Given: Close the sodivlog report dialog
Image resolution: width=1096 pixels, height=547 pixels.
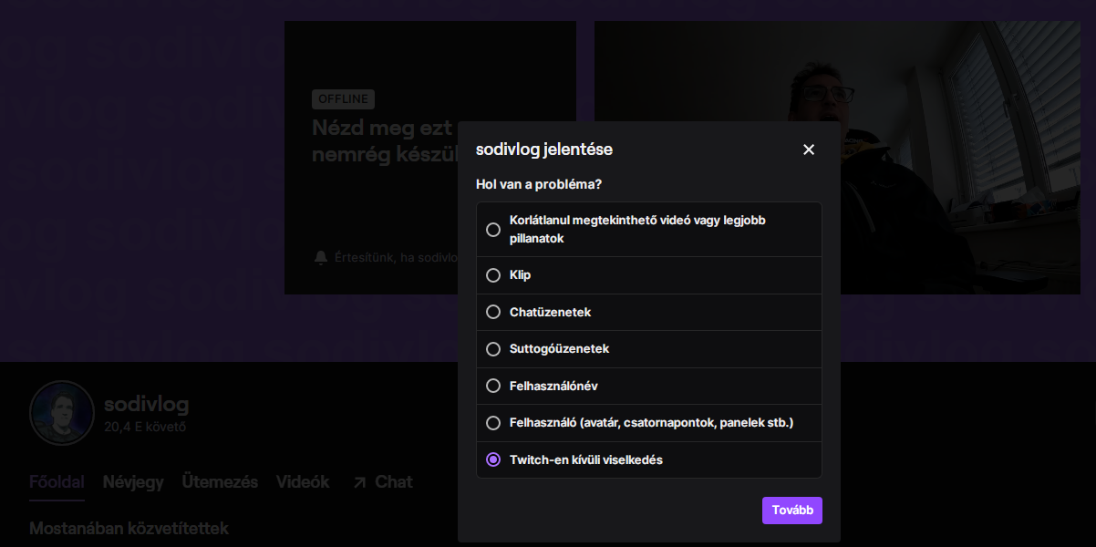Looking at the screenshot, I should (x=809, y=150).
